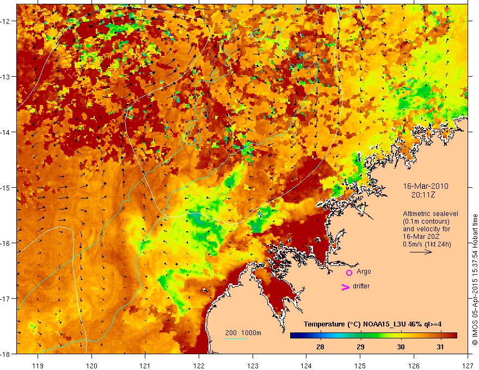The width and height of the screenshot is (479, 370).
Task: Click the latitude label -12
Action: (x=5, y=21)
